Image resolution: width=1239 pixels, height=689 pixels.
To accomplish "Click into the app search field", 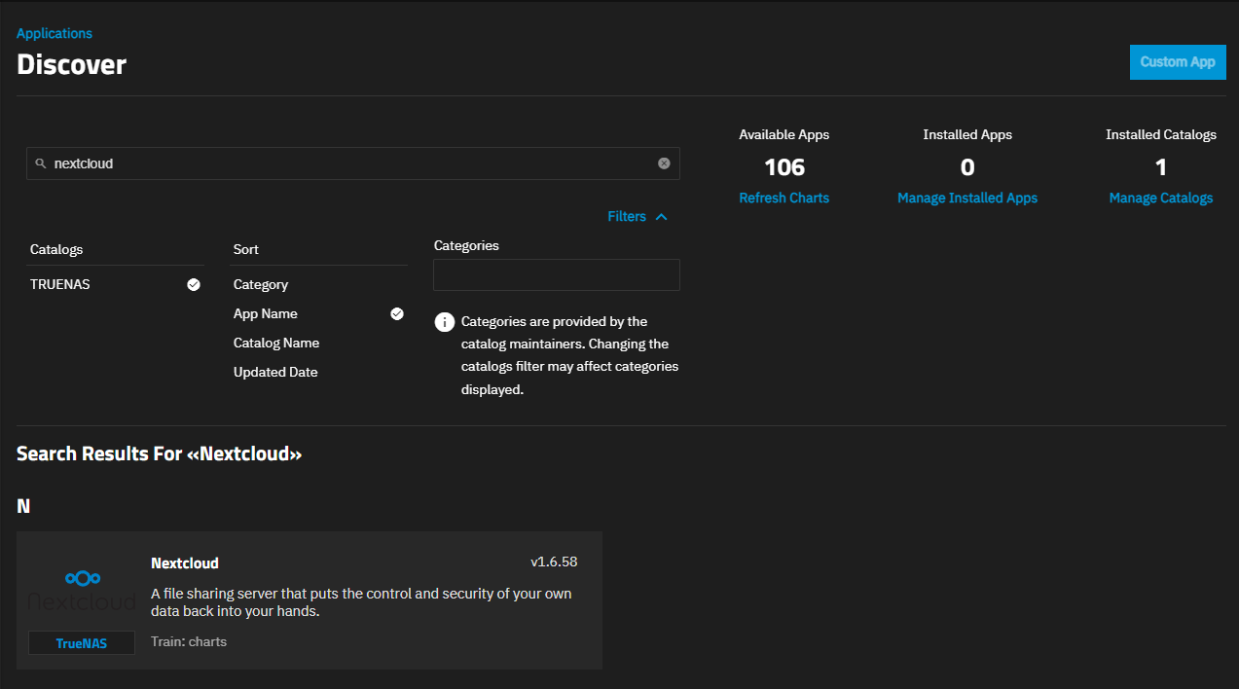I will pyautogui.click(x=353, y=163).
